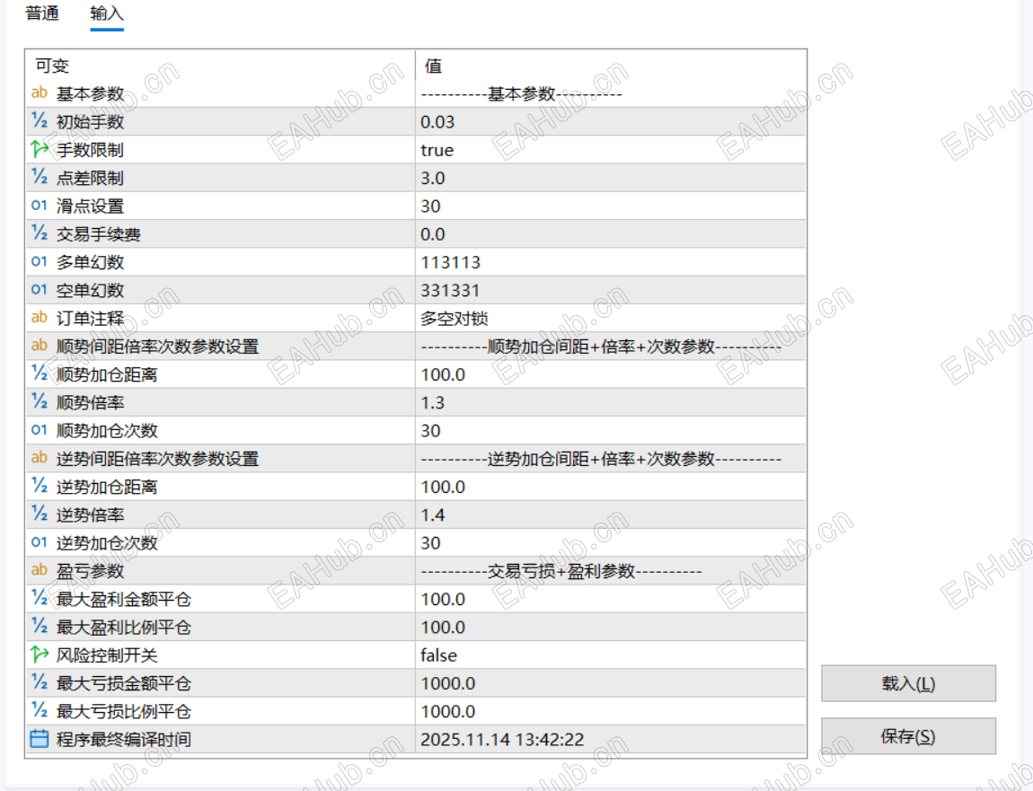1033x791 pixels.
Task: Click the string icon beside 基本参数
Action: pos(40,92)
